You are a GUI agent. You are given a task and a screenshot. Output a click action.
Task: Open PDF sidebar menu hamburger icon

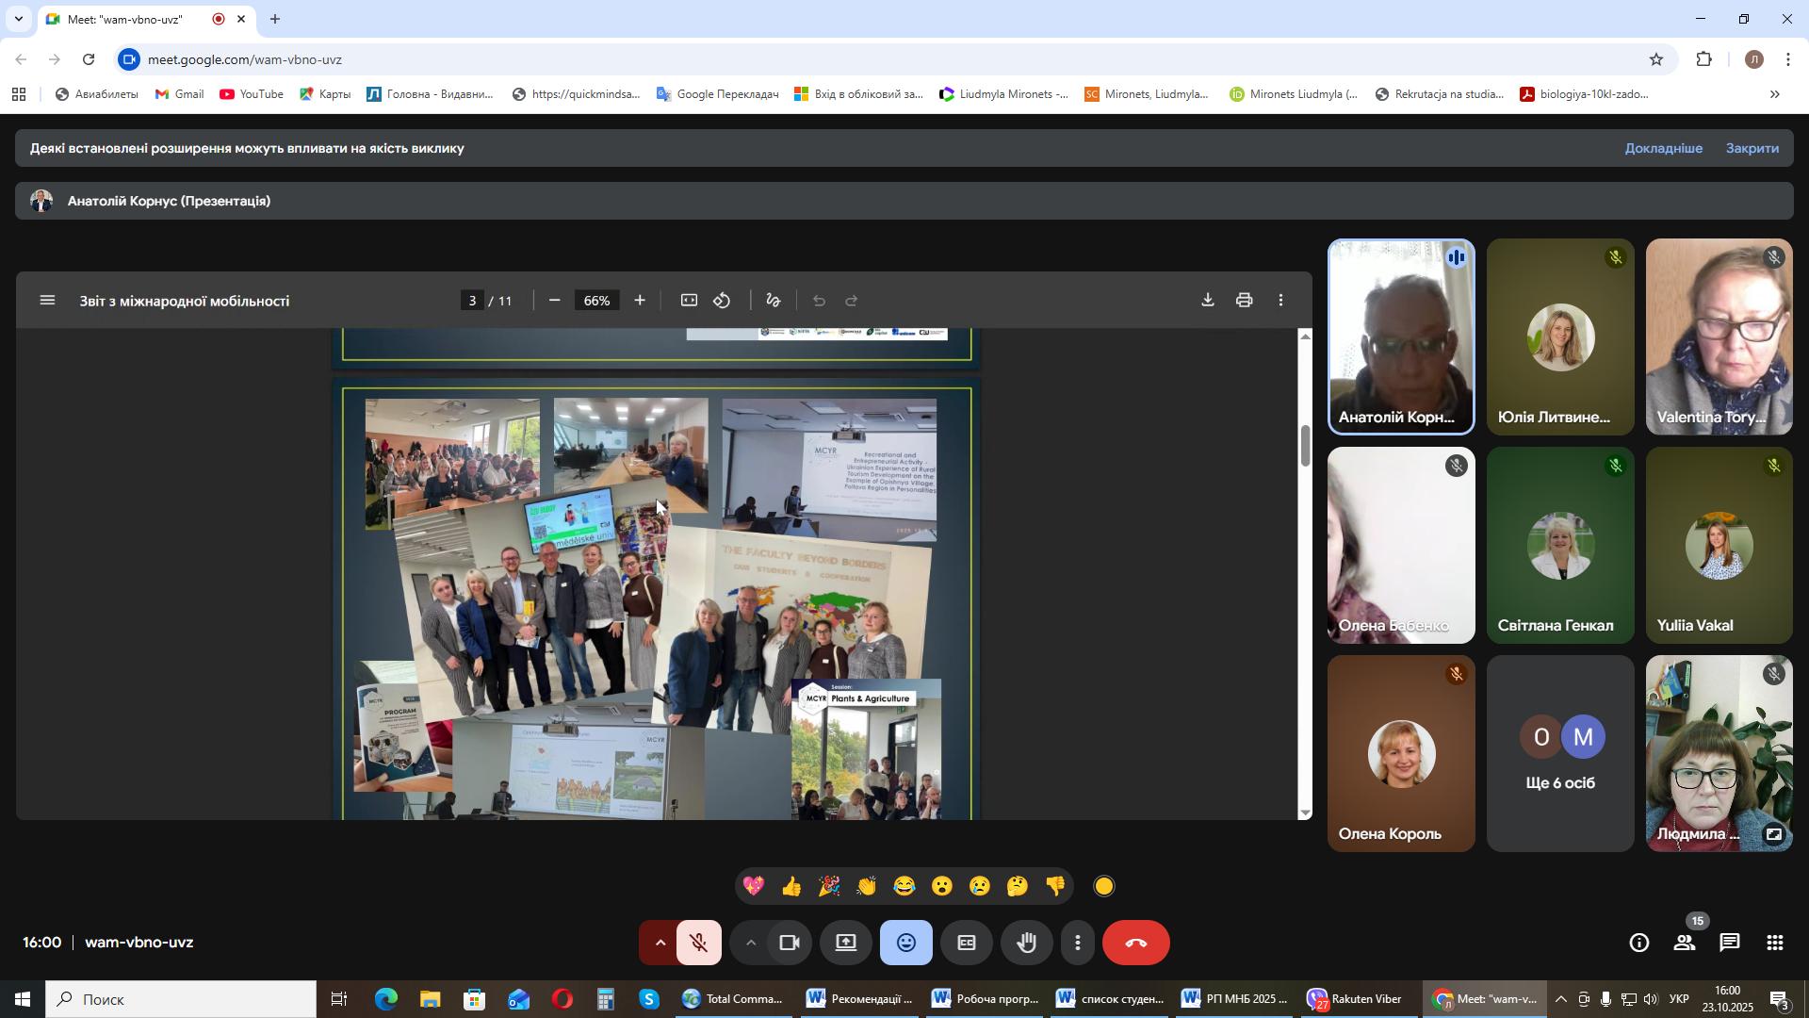pos(47,301)
